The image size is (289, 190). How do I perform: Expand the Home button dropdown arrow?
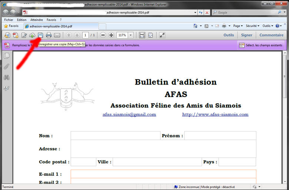point(201,26)
